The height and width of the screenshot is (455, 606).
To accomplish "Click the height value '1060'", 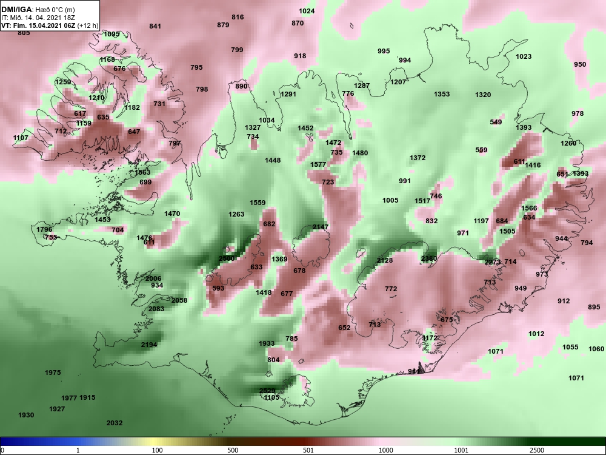I will [x=596, y=349].
